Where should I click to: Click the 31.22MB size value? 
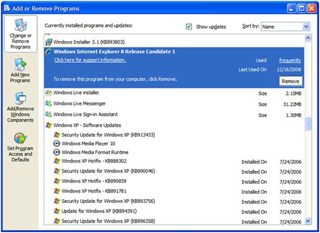click(x=292, y=104)
